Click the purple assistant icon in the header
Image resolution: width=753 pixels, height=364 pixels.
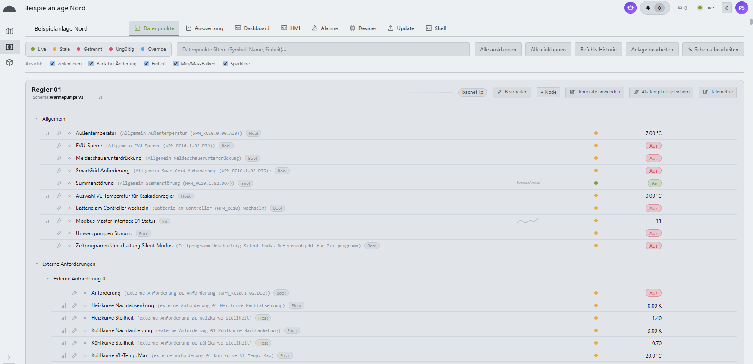631,8
